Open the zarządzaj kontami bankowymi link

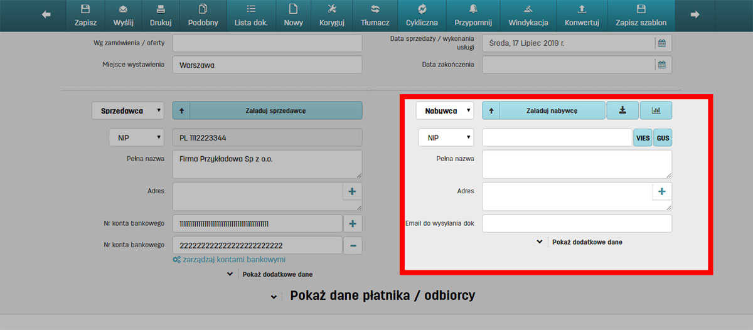[229, 259]
